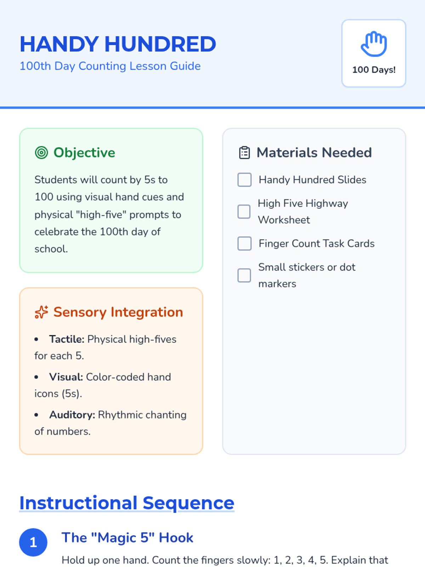Click the Sensory Integration sparkle icon
425x567 pixels.
pyautogui.click(x=41, y=312)
